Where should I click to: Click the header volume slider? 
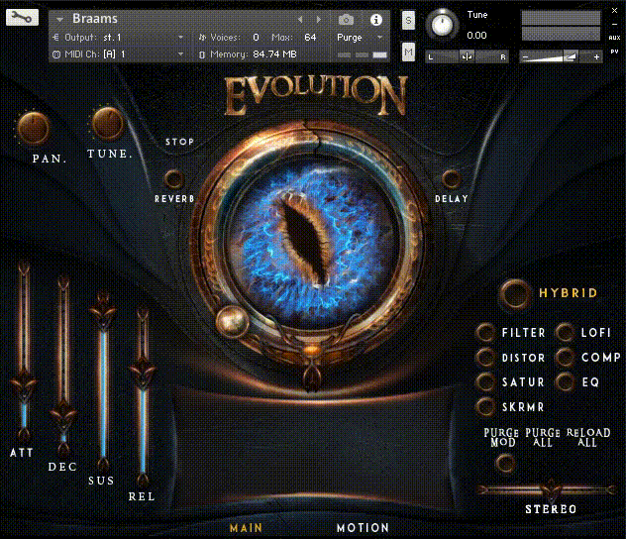(561, 57)
